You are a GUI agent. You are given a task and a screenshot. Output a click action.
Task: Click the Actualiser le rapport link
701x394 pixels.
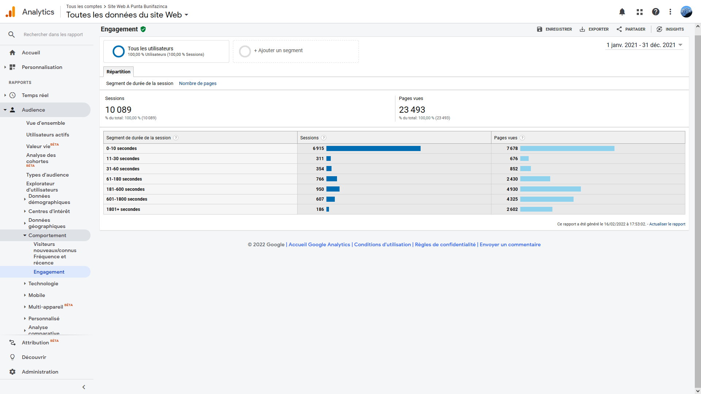click(667, 224)
